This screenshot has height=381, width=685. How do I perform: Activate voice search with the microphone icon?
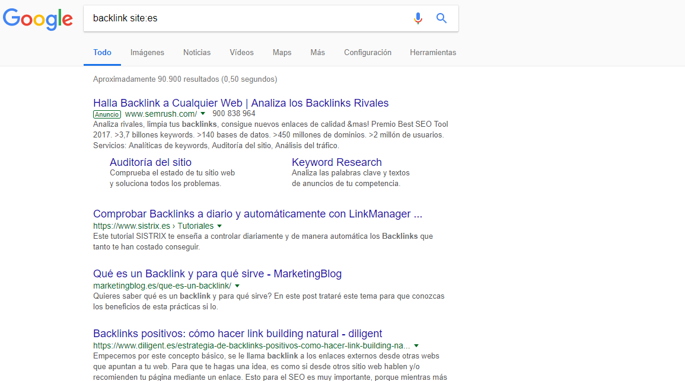418,18
